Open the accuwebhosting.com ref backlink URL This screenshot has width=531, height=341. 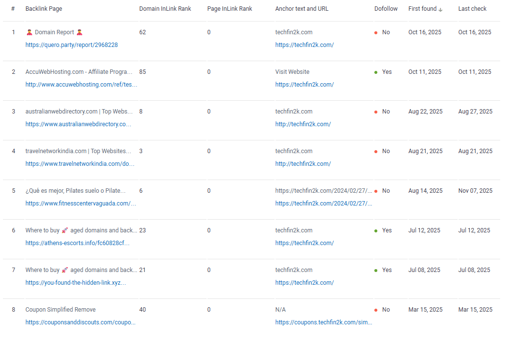pos(81,84)
